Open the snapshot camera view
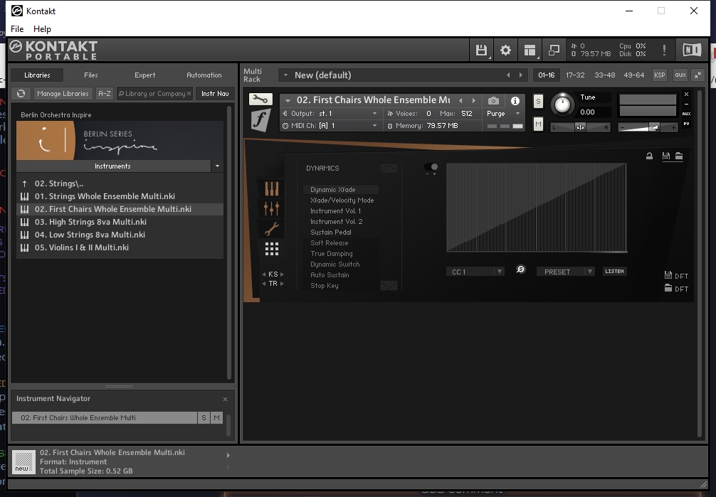Screen dimensions: 716x497 click(493, 101)
